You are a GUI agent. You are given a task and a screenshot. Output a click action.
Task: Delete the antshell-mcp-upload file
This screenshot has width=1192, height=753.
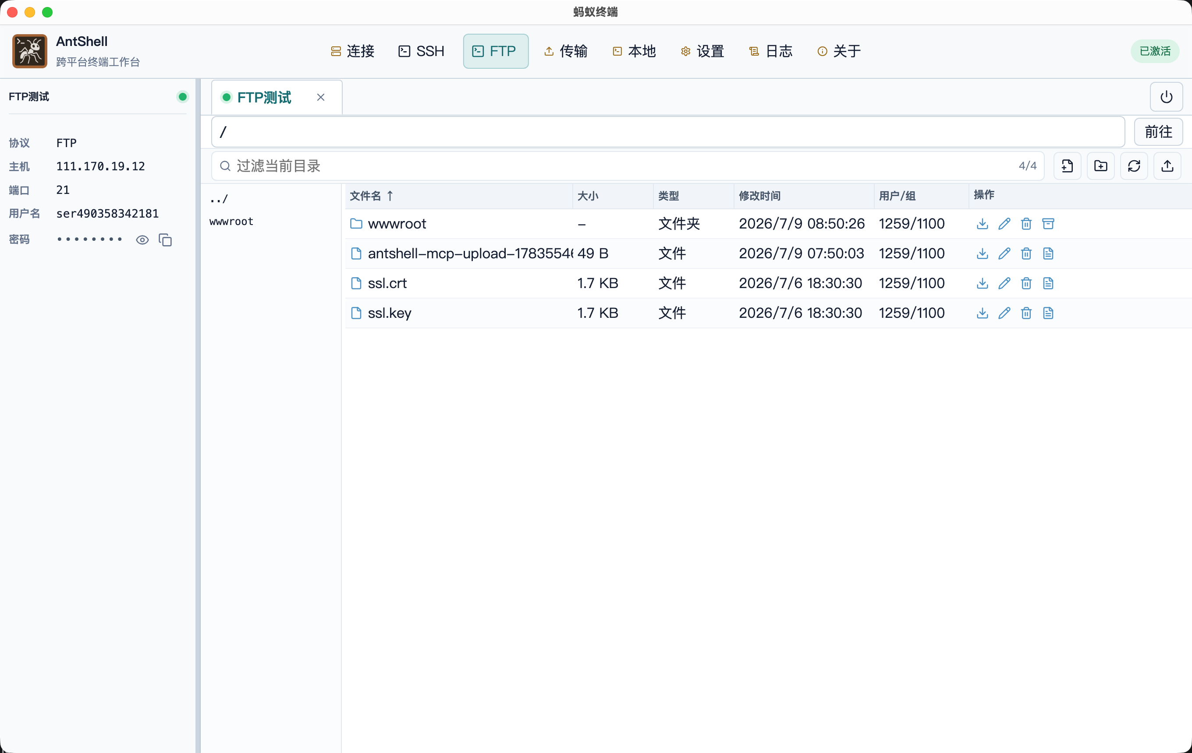1025,253
